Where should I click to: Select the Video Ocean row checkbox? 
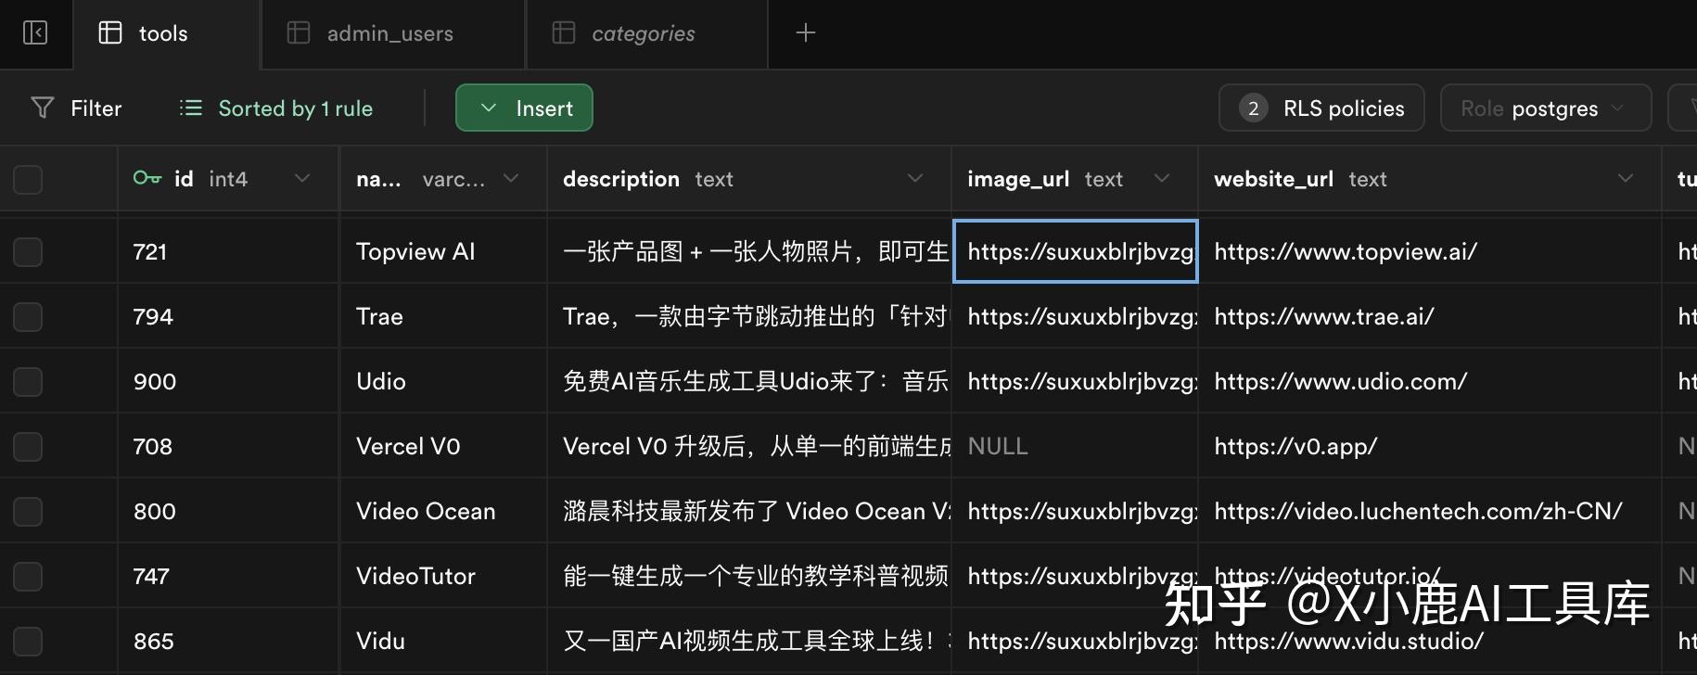click(x=28, y=511)
